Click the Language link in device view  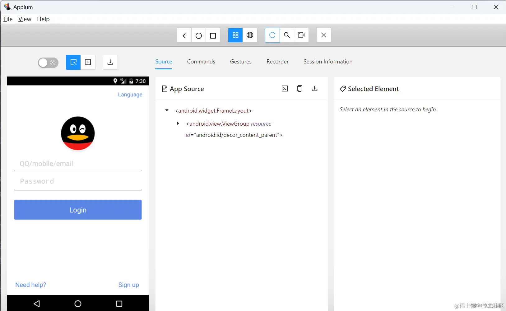[x=130, y=95]
